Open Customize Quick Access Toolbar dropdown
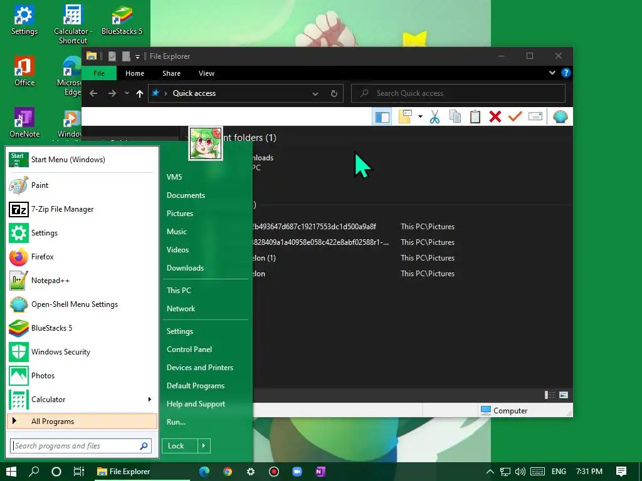The image size is (642, 481). click(x=137, y=56)
